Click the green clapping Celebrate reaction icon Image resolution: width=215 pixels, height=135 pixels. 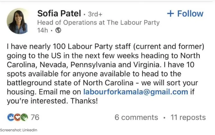point(24,117)
